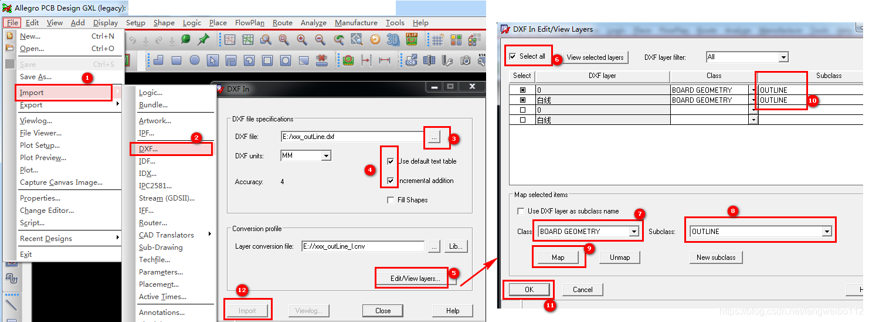Click the Zoom Fit toolbar icon
869x322 pixels.
[x=284, y=39]
